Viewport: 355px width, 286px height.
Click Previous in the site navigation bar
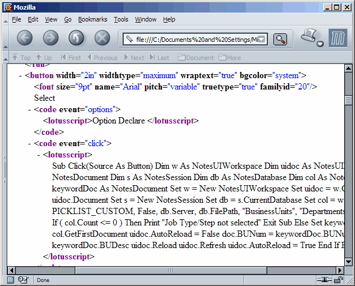pyautogui.click(x=102, y=58)
